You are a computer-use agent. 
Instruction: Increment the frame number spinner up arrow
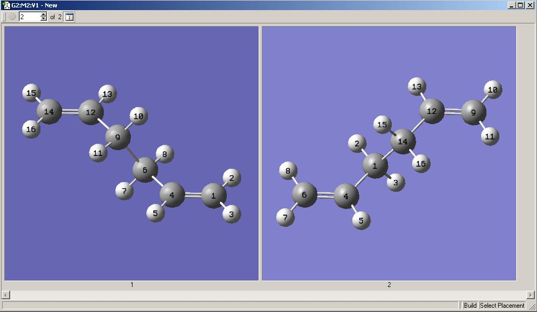pyautogui.click(x=44, y=14)
